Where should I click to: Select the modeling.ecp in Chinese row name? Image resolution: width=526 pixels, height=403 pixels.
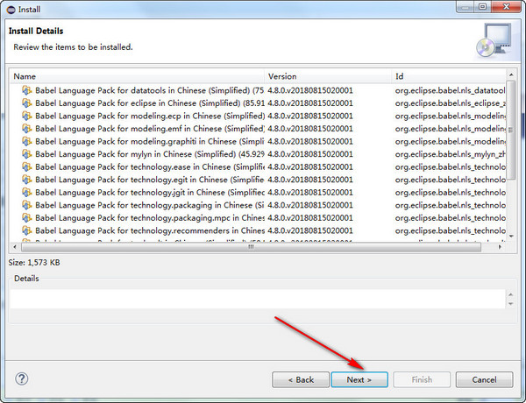click(x=149, y=116)
